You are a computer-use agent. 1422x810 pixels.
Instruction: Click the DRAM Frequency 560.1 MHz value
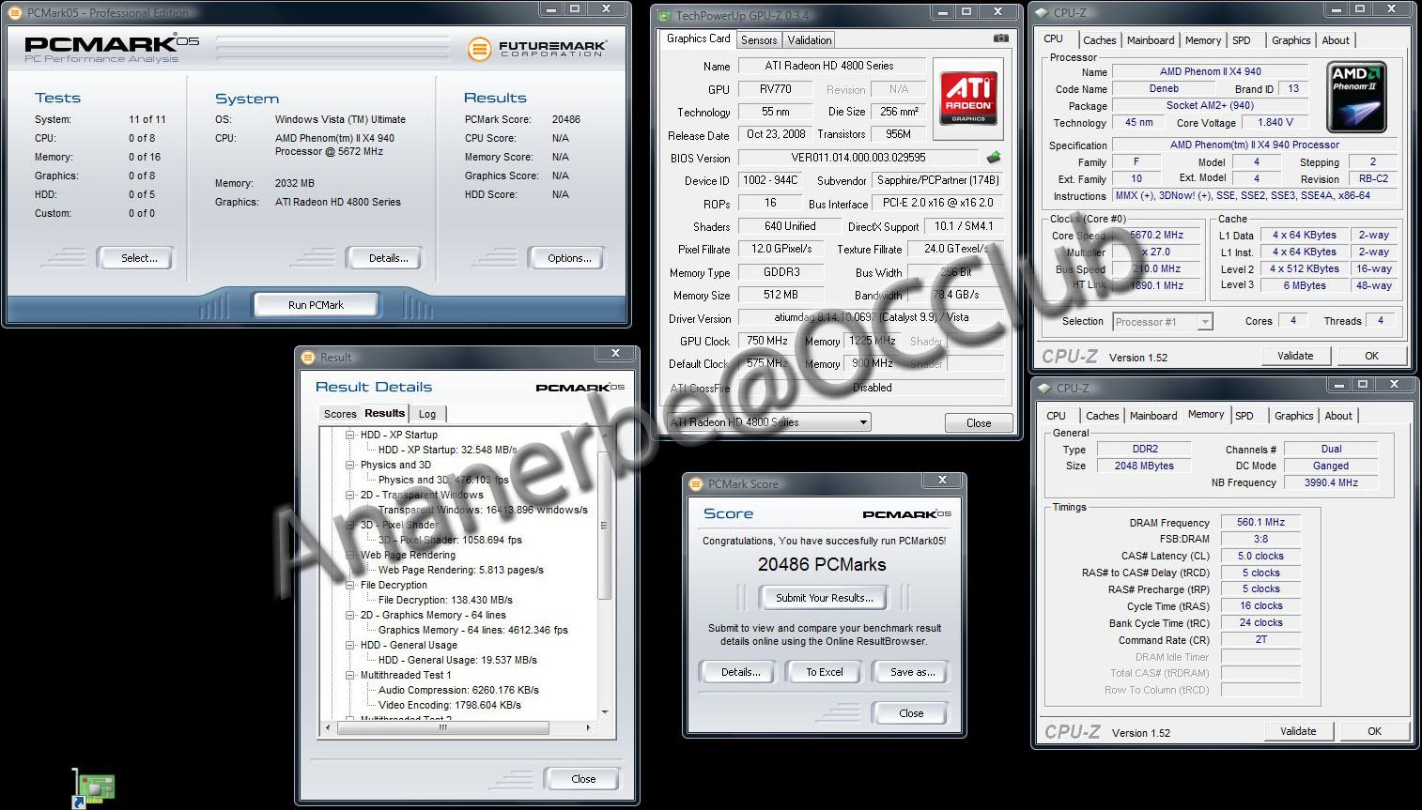coord(1260,522)
